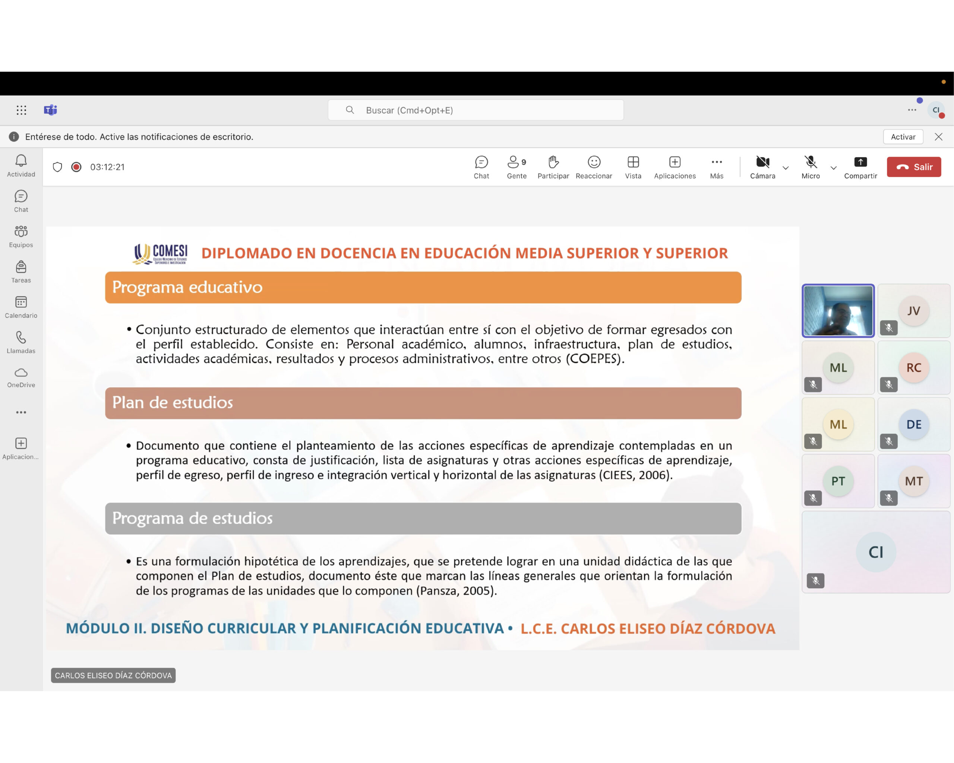Click the muted mic icon on PT tile
The image size is (954, 763).
[813, 498]
